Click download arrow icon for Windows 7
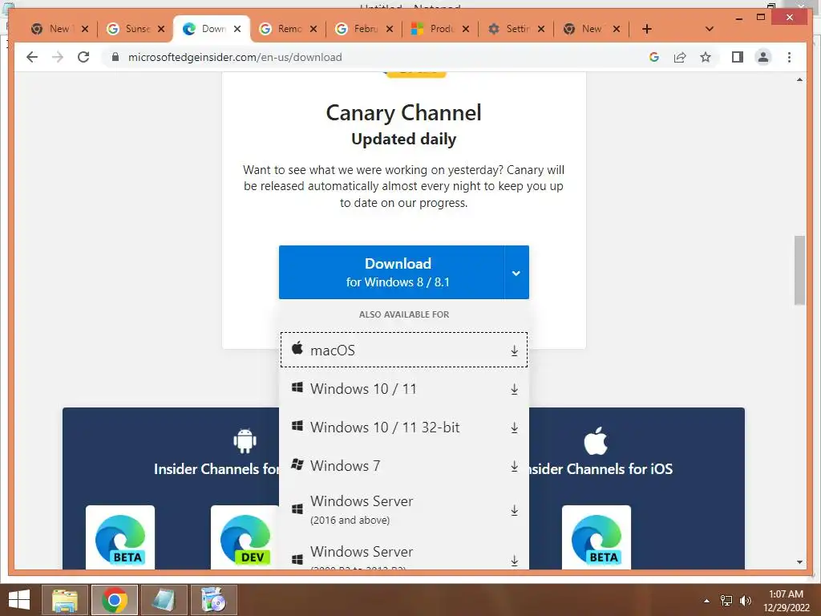821x616 pixels. 514,466
